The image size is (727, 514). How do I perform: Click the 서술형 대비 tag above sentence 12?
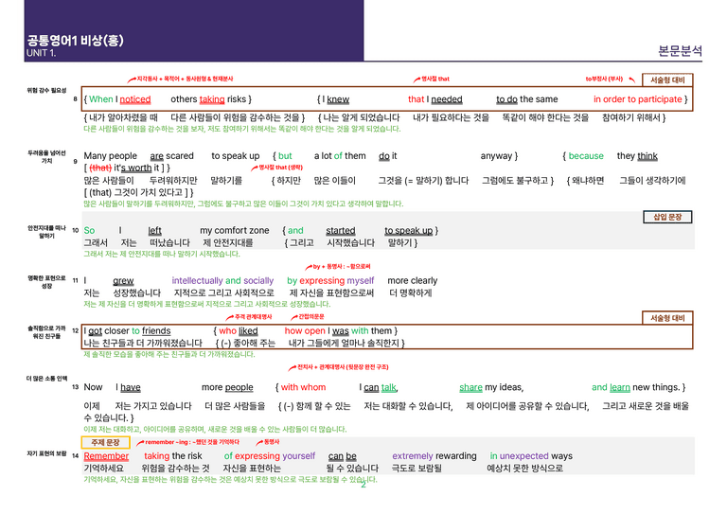pyautogui.click(x=667, y=318)
